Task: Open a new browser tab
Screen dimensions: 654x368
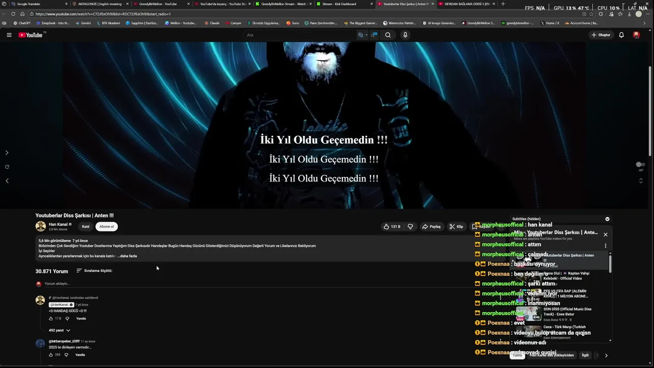Action: click(503, 4)
